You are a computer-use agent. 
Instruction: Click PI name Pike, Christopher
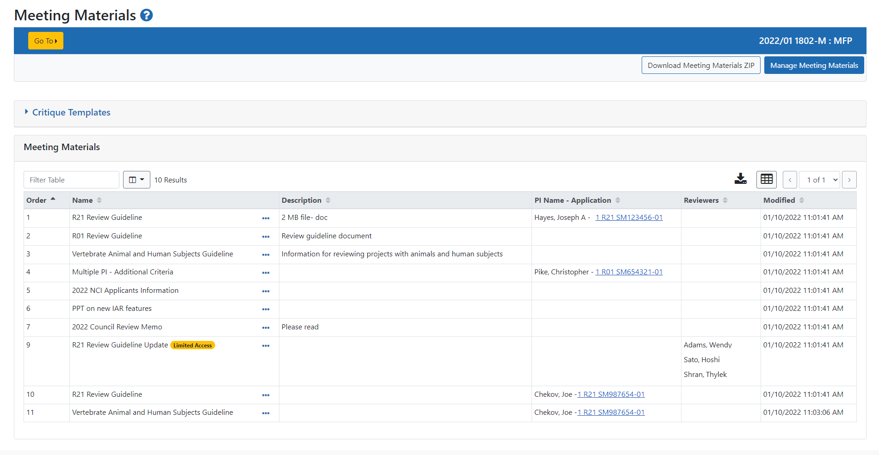point(562,272)
